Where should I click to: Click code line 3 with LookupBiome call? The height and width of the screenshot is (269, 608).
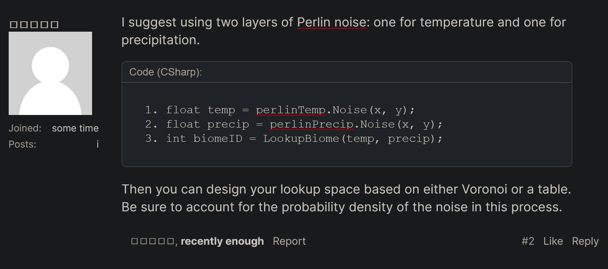click(294, 138)
